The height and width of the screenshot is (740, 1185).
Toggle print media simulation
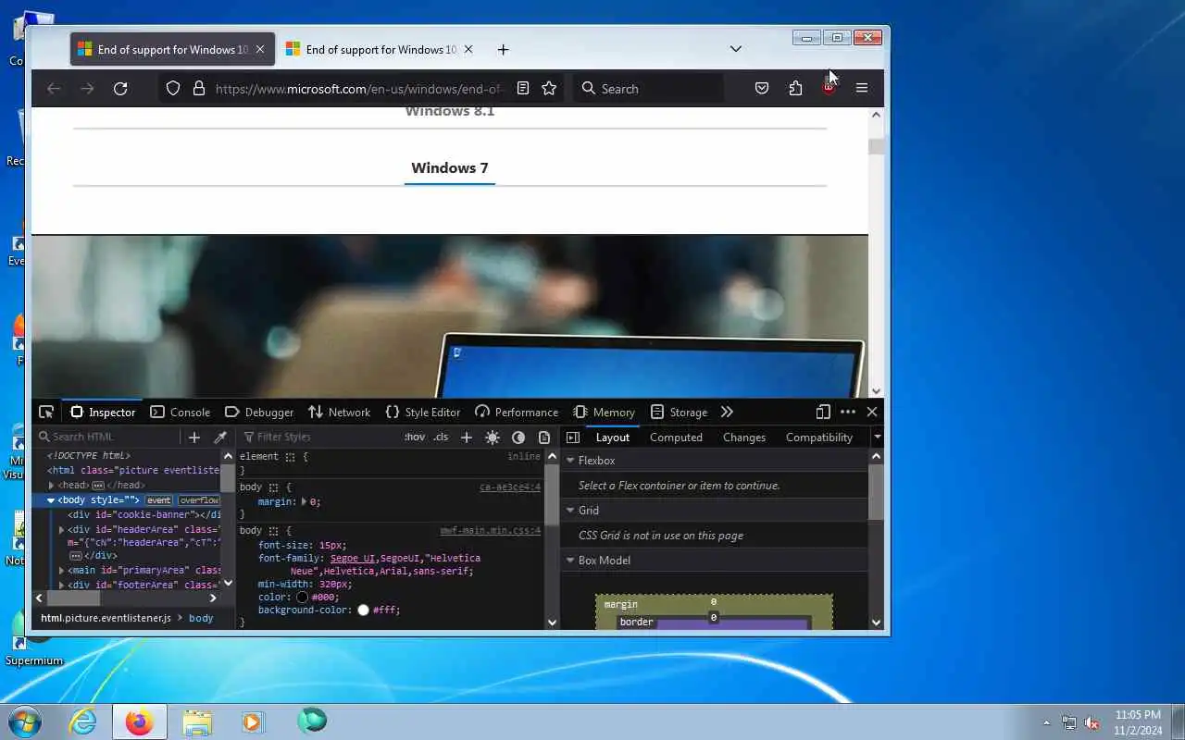pos(544,437)
